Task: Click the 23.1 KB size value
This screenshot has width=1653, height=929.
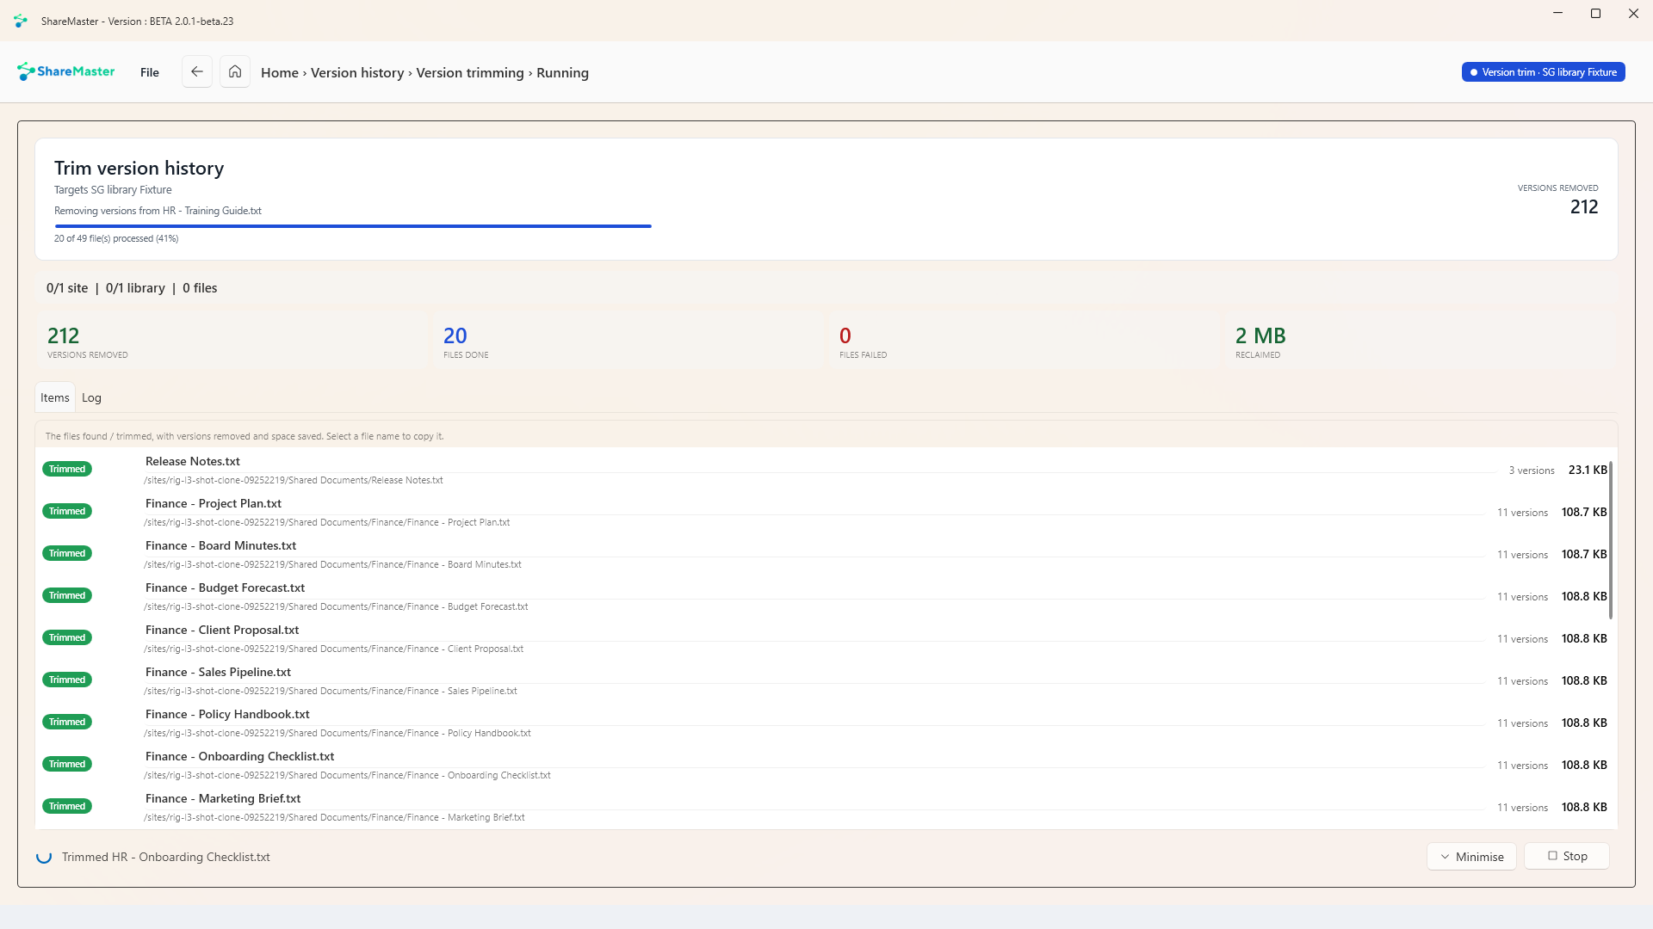Action: coord(1588,470)
